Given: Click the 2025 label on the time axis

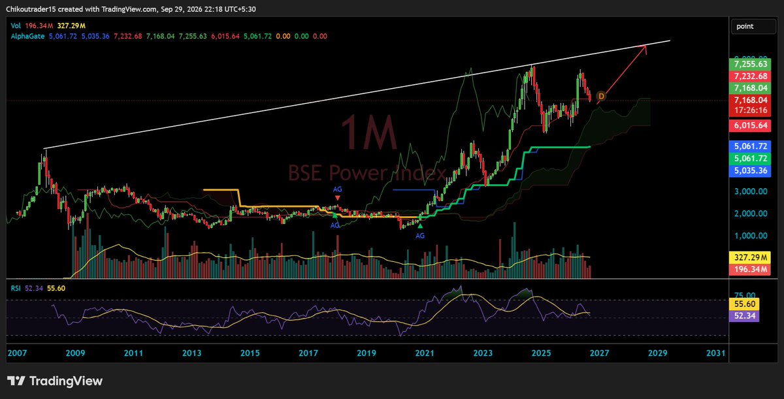Looking at the screenshot, I should pyautogui.click(x=541, y=353).
